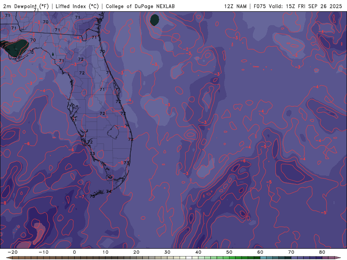Click the "Lifted Index (°C)" title label
The width and height of the screenshot is (347, 260).
point(77,6)
